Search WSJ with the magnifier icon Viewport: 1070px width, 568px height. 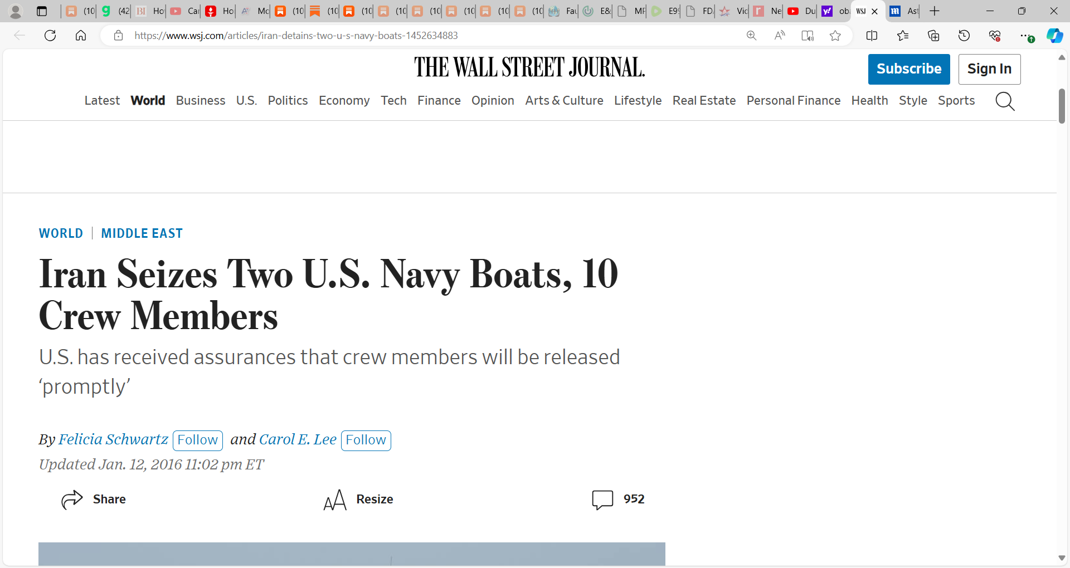[x=1005, y=101]
